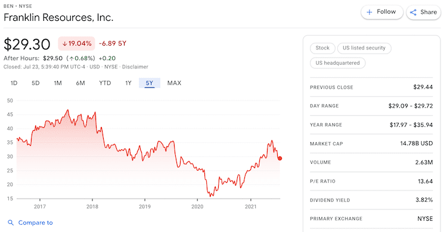
Task: Click the 19.04% down change badge
Action: click(77, 43)
